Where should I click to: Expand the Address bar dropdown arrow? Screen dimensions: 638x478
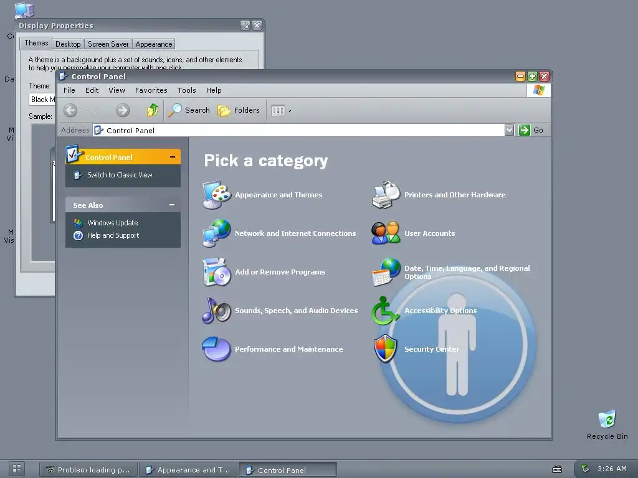pos(509,130)
